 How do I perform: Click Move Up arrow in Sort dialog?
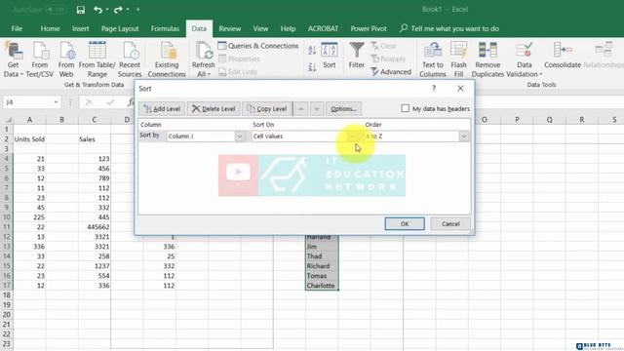tap(301, 108)
